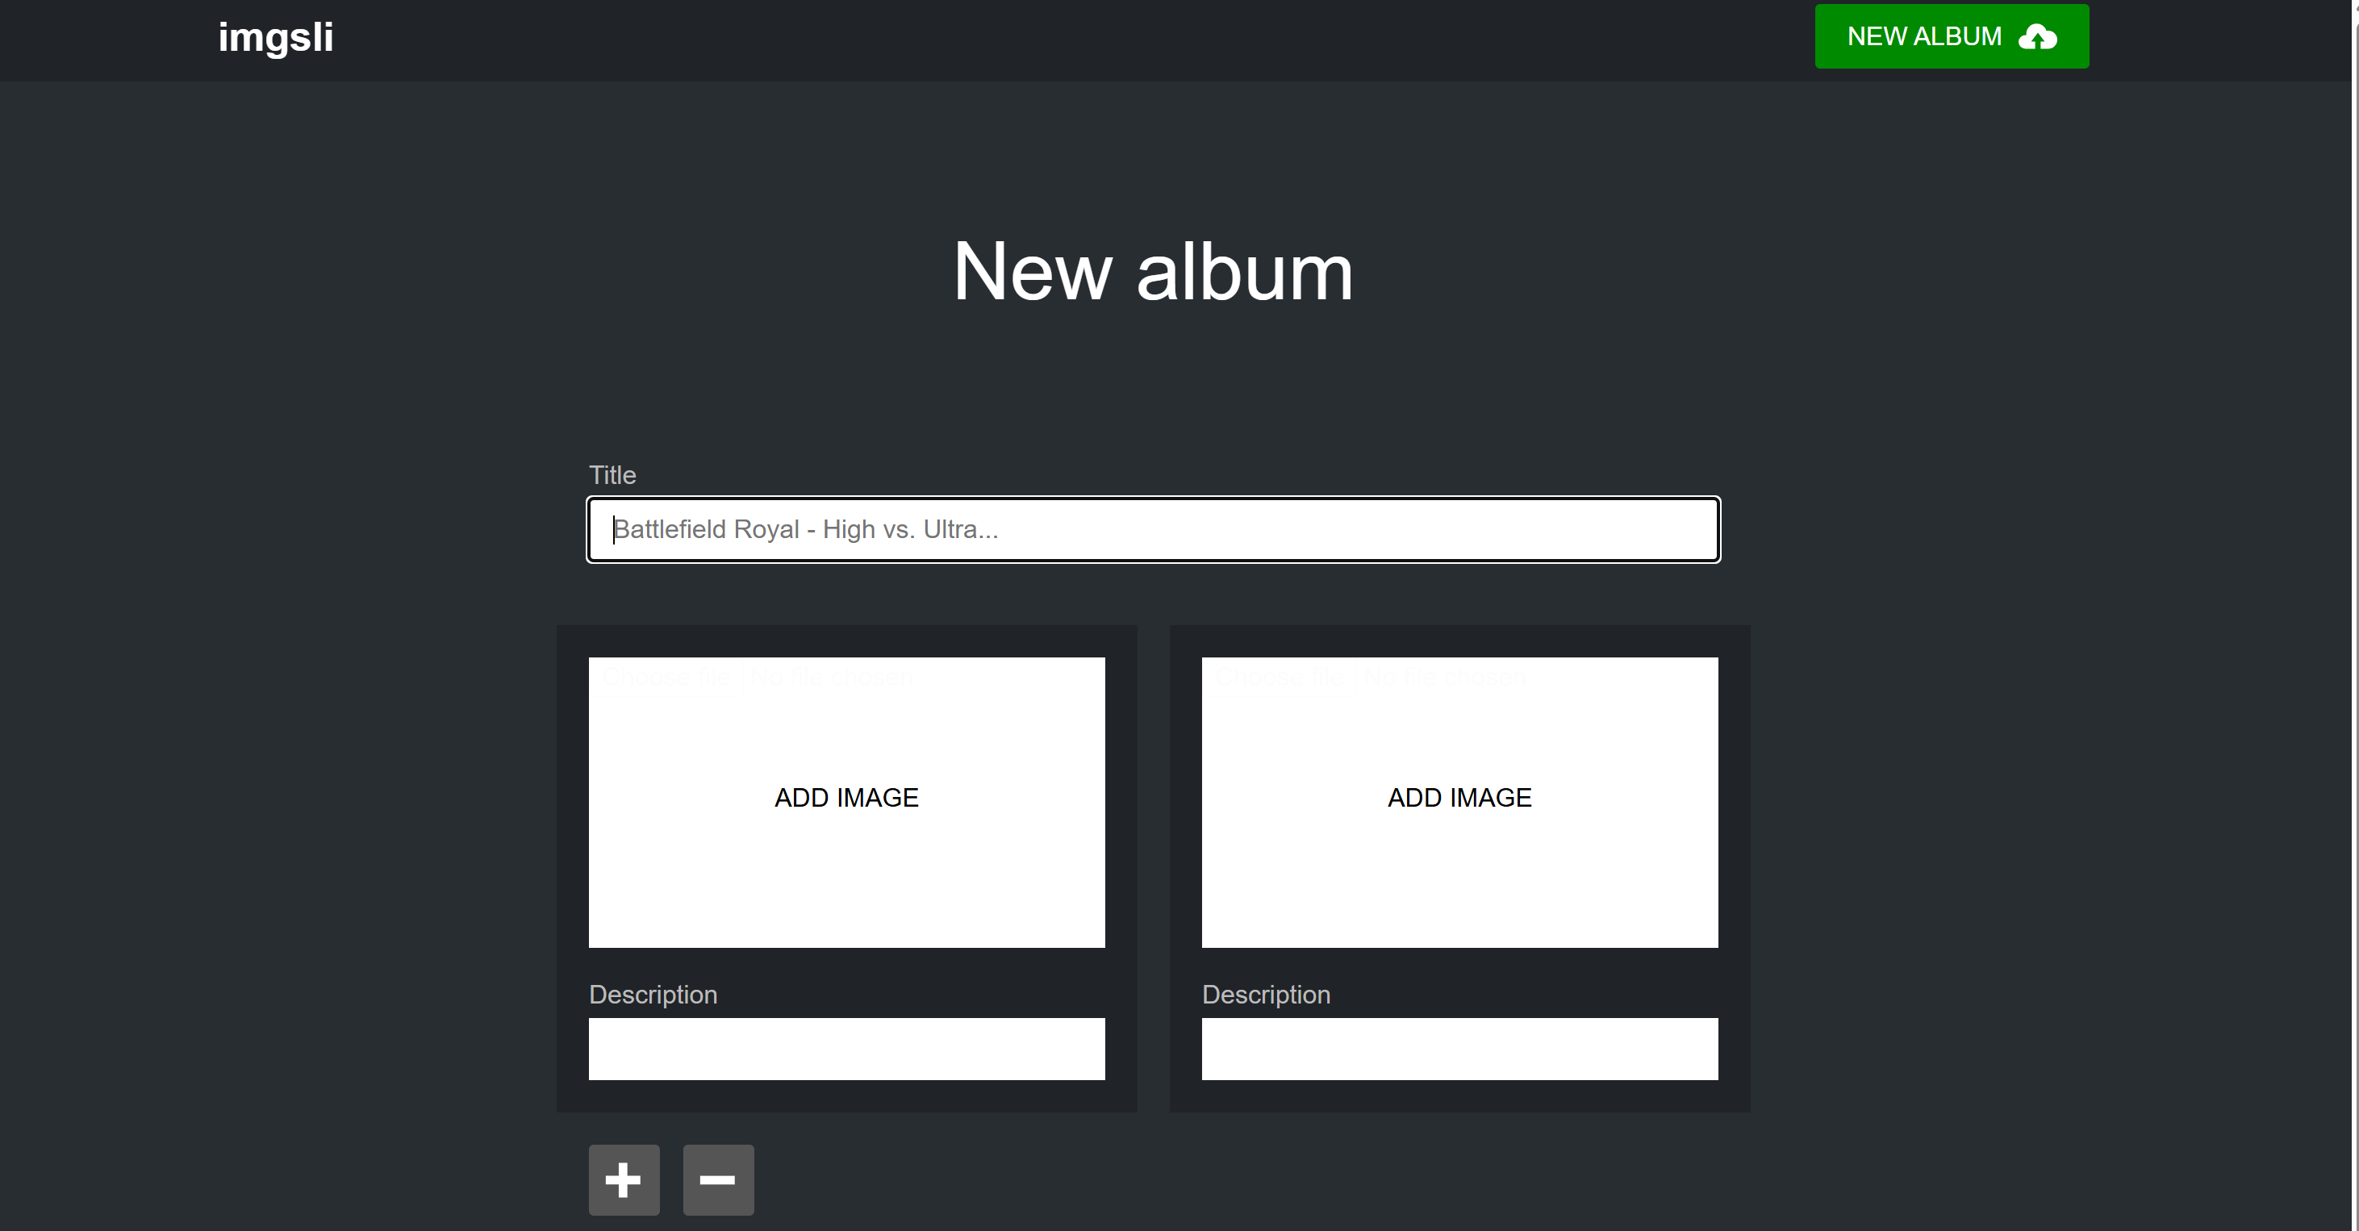Click the Title label above the text box

(612, 474)
